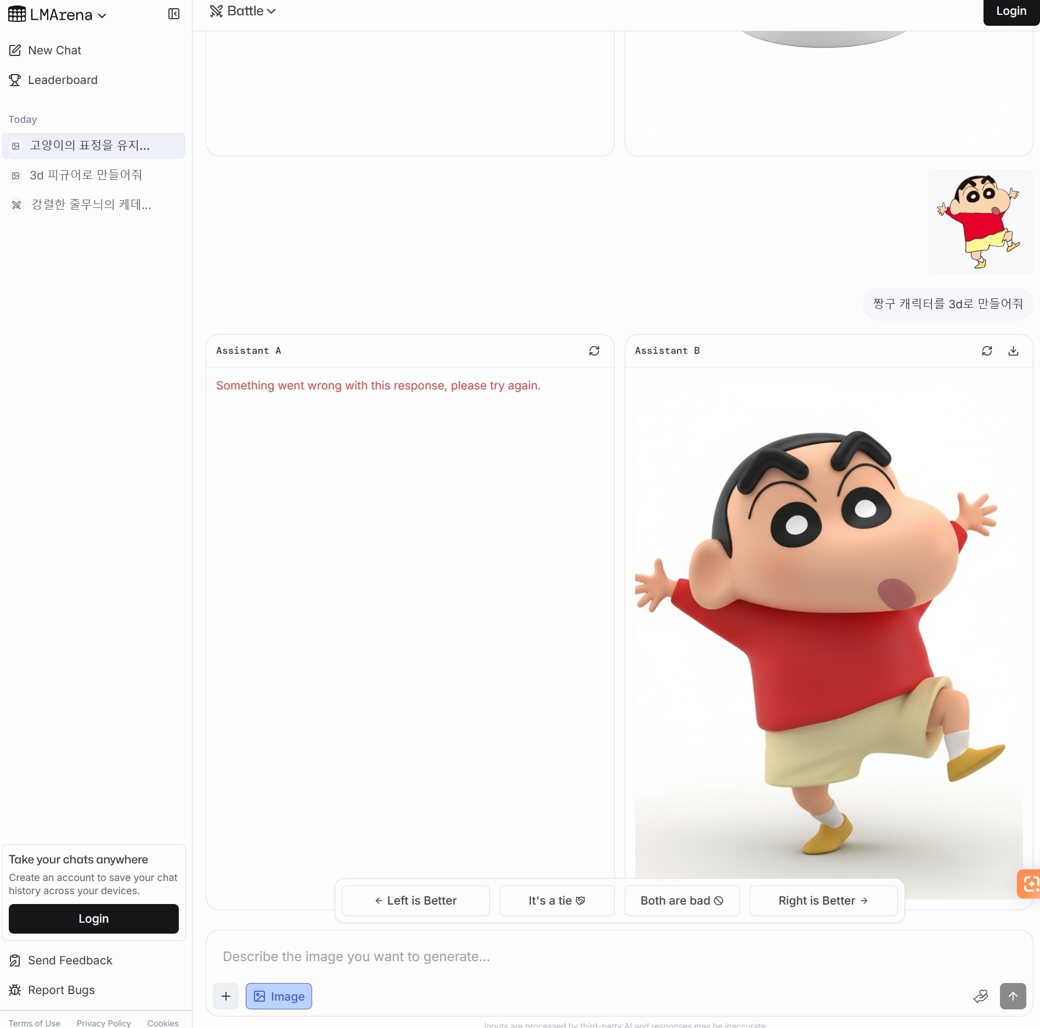Download Assistant B image

1013,351
